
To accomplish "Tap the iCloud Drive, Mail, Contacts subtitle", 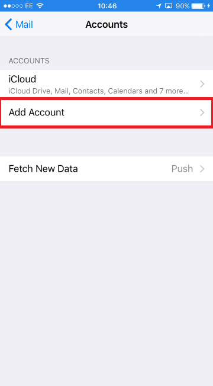I will (x=99, y=91).
